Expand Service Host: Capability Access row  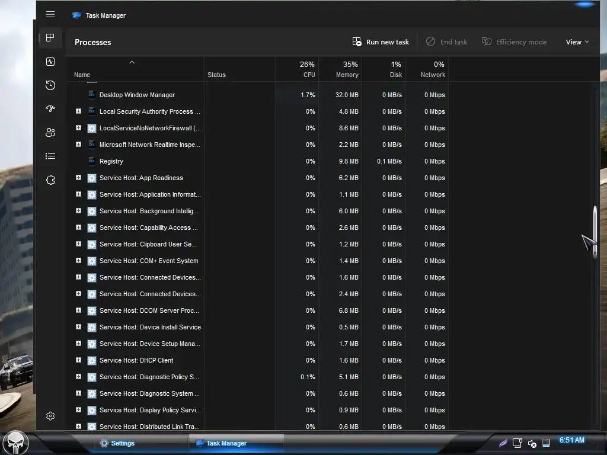click(79, 227)
